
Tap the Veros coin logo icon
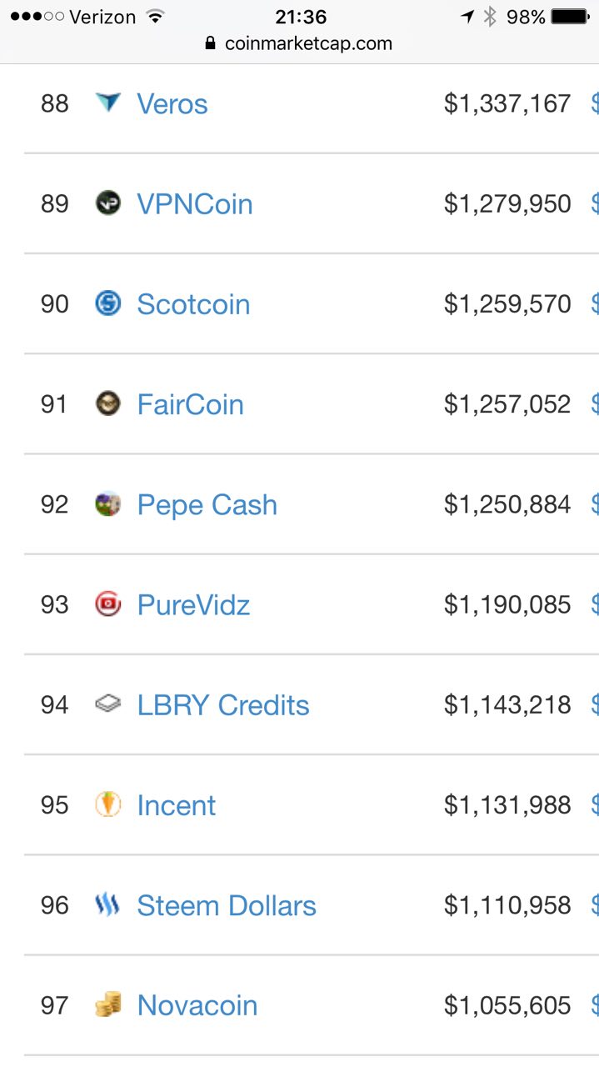(x=108, y=103)
